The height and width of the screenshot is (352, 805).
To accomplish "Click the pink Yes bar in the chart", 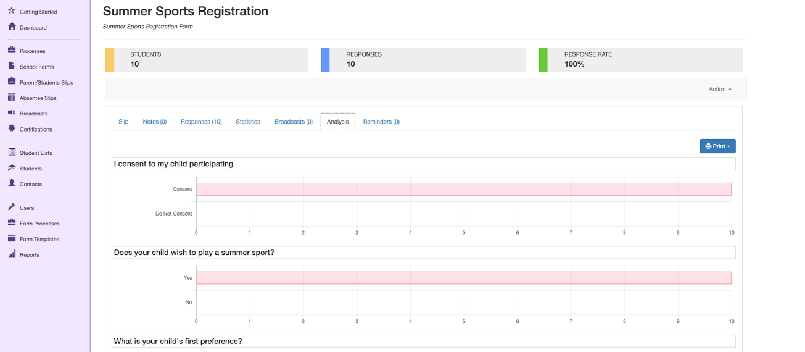I will [464, 278].
